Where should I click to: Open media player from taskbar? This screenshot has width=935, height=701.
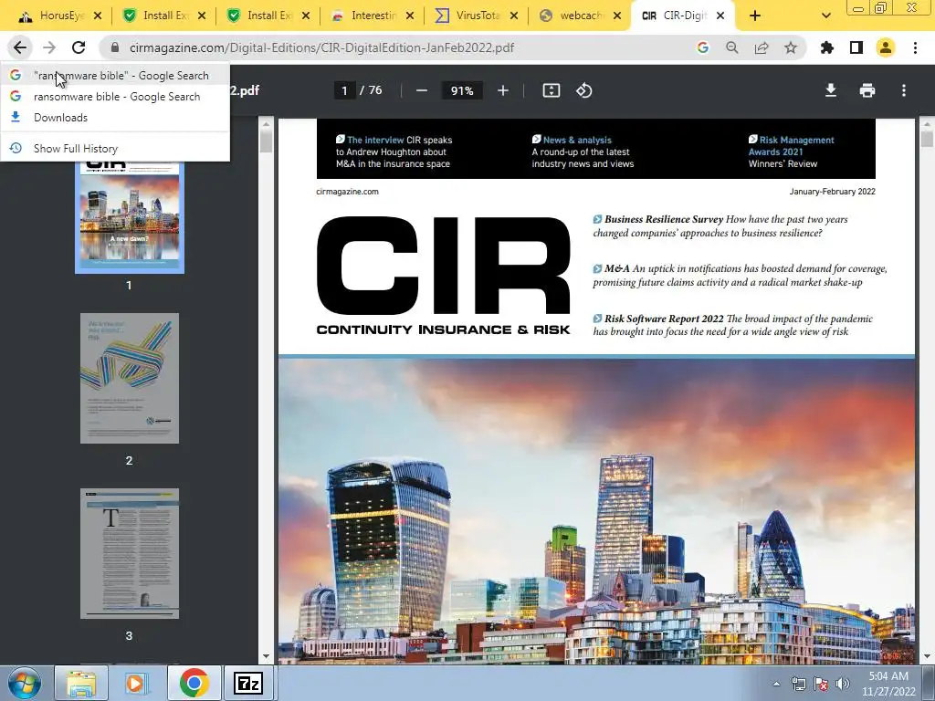point(137,683)
